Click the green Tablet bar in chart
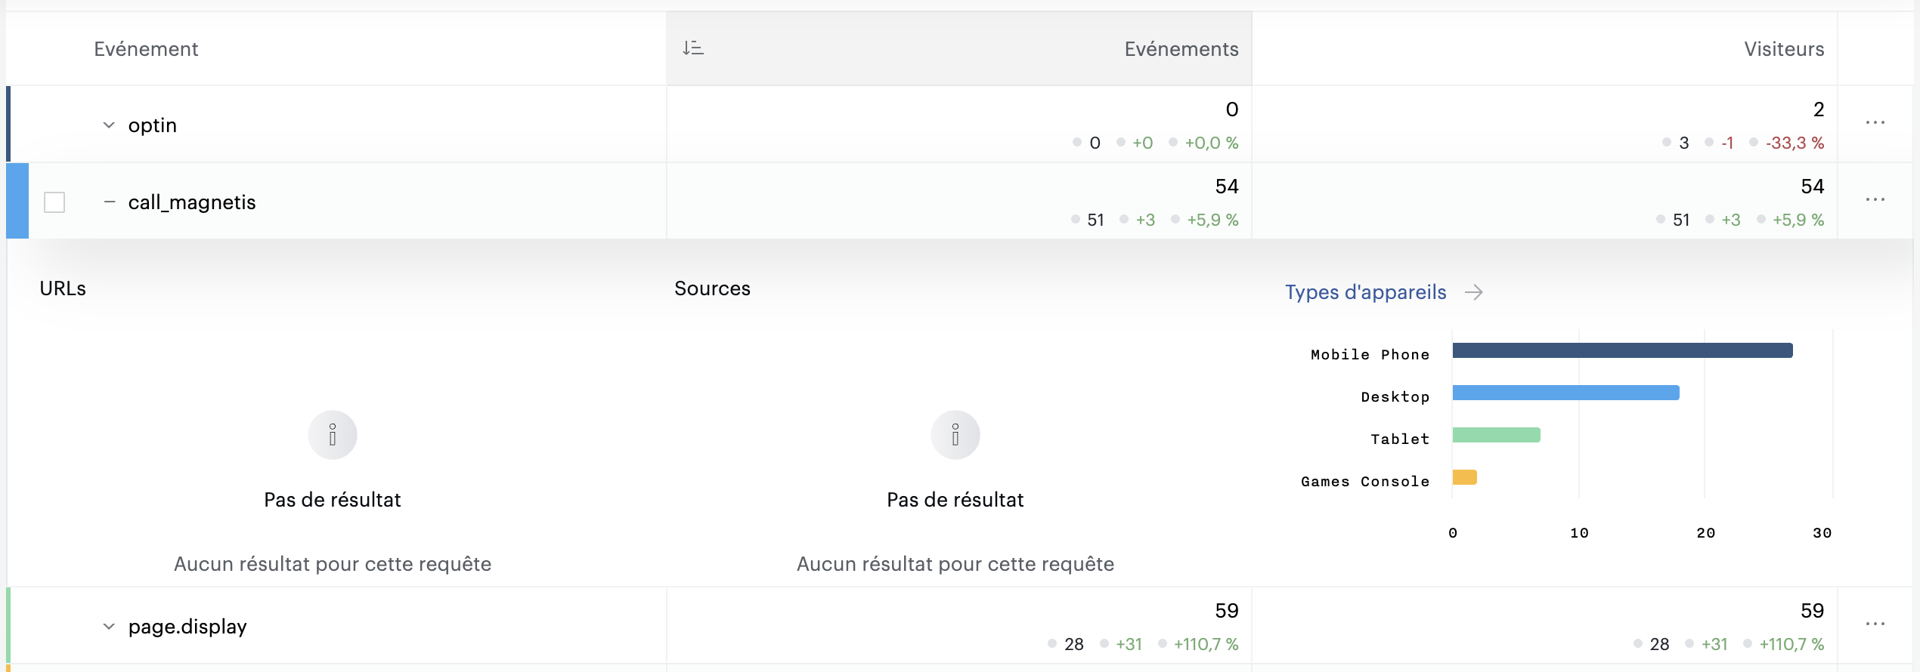This screenshot has width=1920, height=672. point(1496,435)
